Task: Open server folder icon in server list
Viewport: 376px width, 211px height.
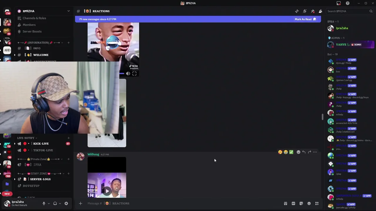Action: (7, 184)
